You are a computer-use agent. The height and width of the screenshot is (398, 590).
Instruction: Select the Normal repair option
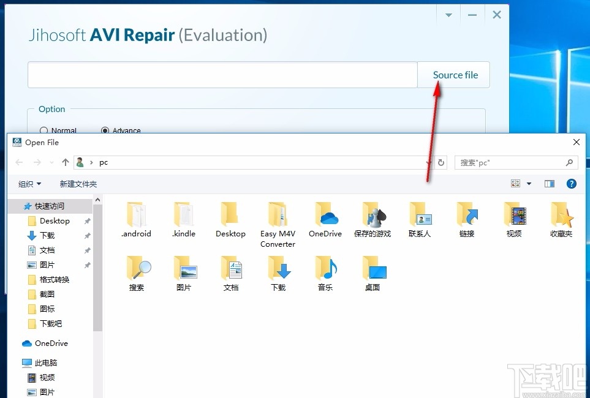click(44, 130)
